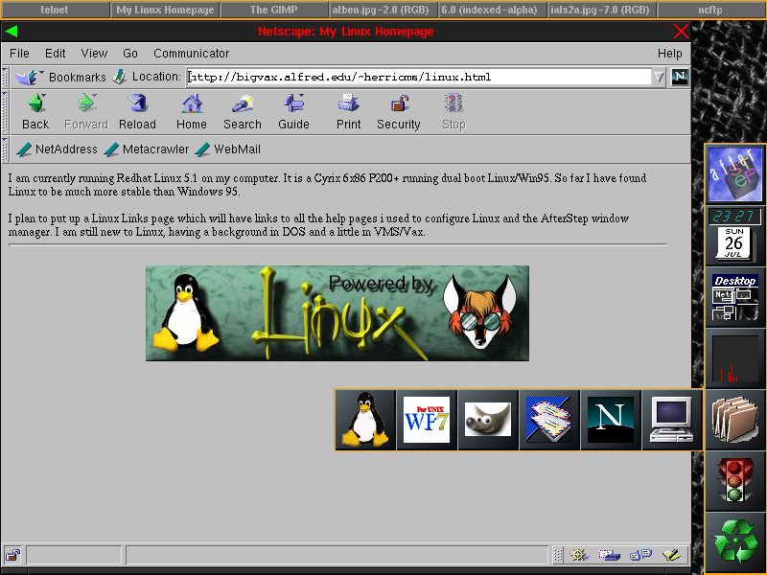Click the Desktop pager in the Wharf
Viewport: 767px width, 575px height.
click(734, 298)
